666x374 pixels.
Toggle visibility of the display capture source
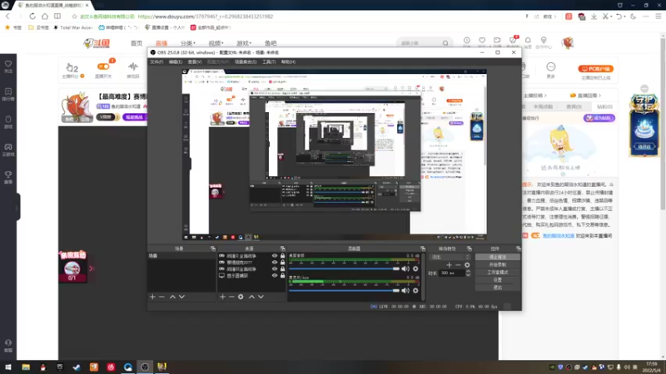coord(275,276)
